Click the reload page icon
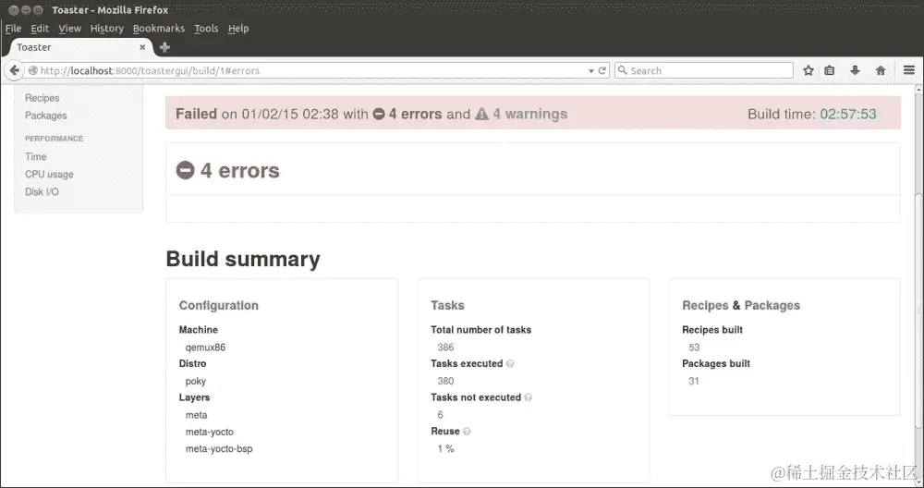 click(x=602, y=71)
